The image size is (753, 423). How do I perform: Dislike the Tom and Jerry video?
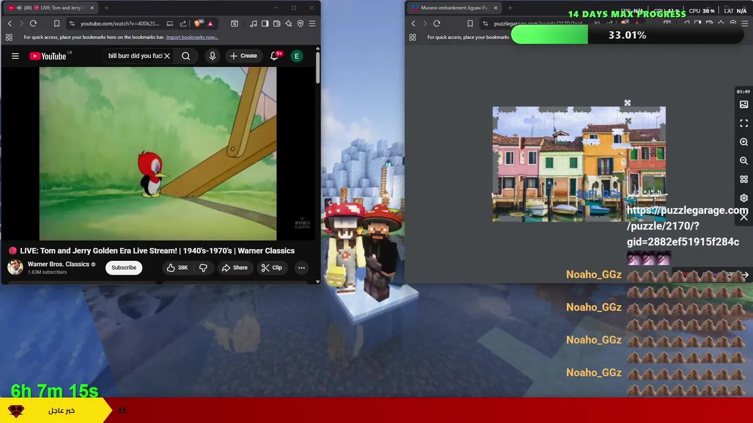(204, 267)
